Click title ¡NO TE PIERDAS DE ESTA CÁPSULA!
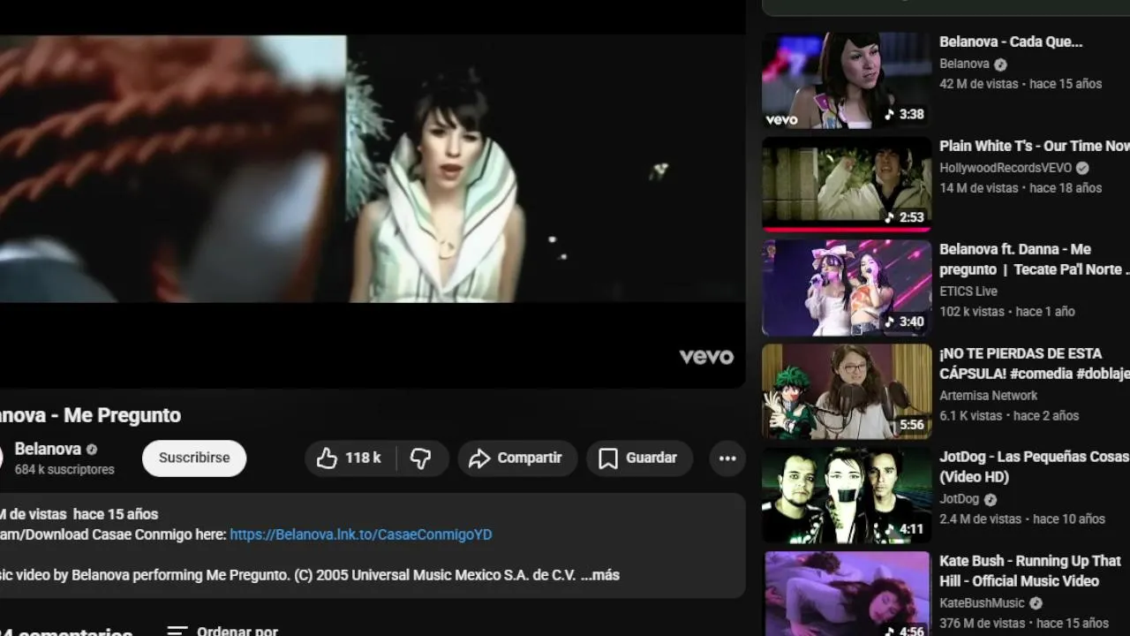The height and width of the screenshot is (636, 1130). pyautogui.click(x=1034, y=363)
